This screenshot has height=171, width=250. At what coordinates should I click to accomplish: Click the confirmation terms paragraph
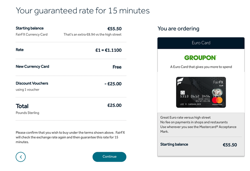pos(70,137)
